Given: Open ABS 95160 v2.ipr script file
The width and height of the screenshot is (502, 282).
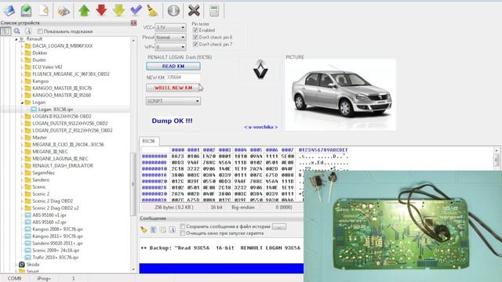Looking at the screenshot, I should click(x=49, y=222).
